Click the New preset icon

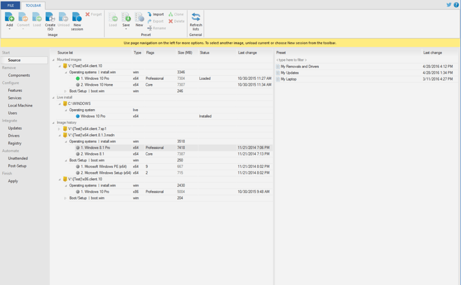(139, 17)
